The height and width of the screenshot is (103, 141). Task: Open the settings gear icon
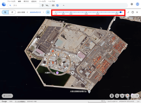(x=132, y=4)
